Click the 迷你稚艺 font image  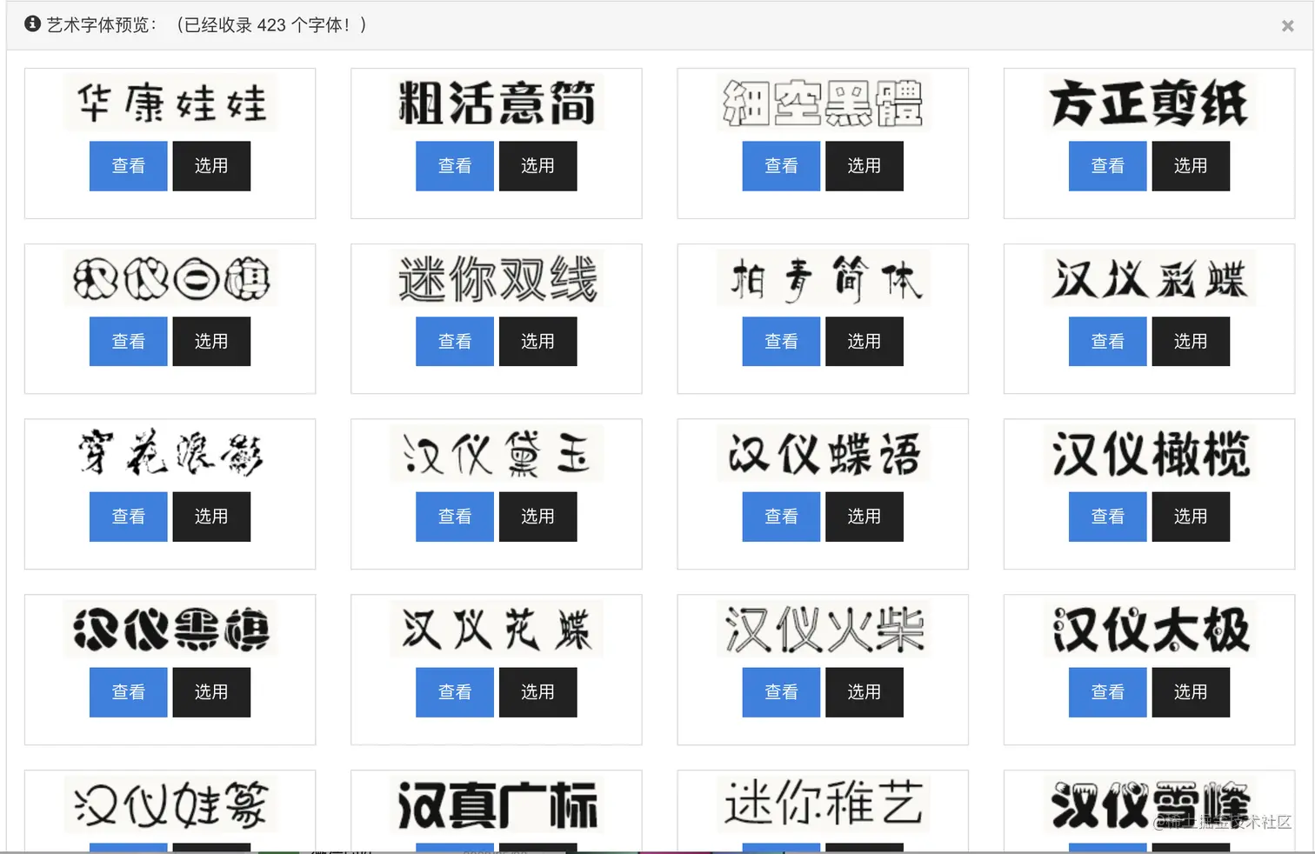pyautogui.click(x=824, y=804)
